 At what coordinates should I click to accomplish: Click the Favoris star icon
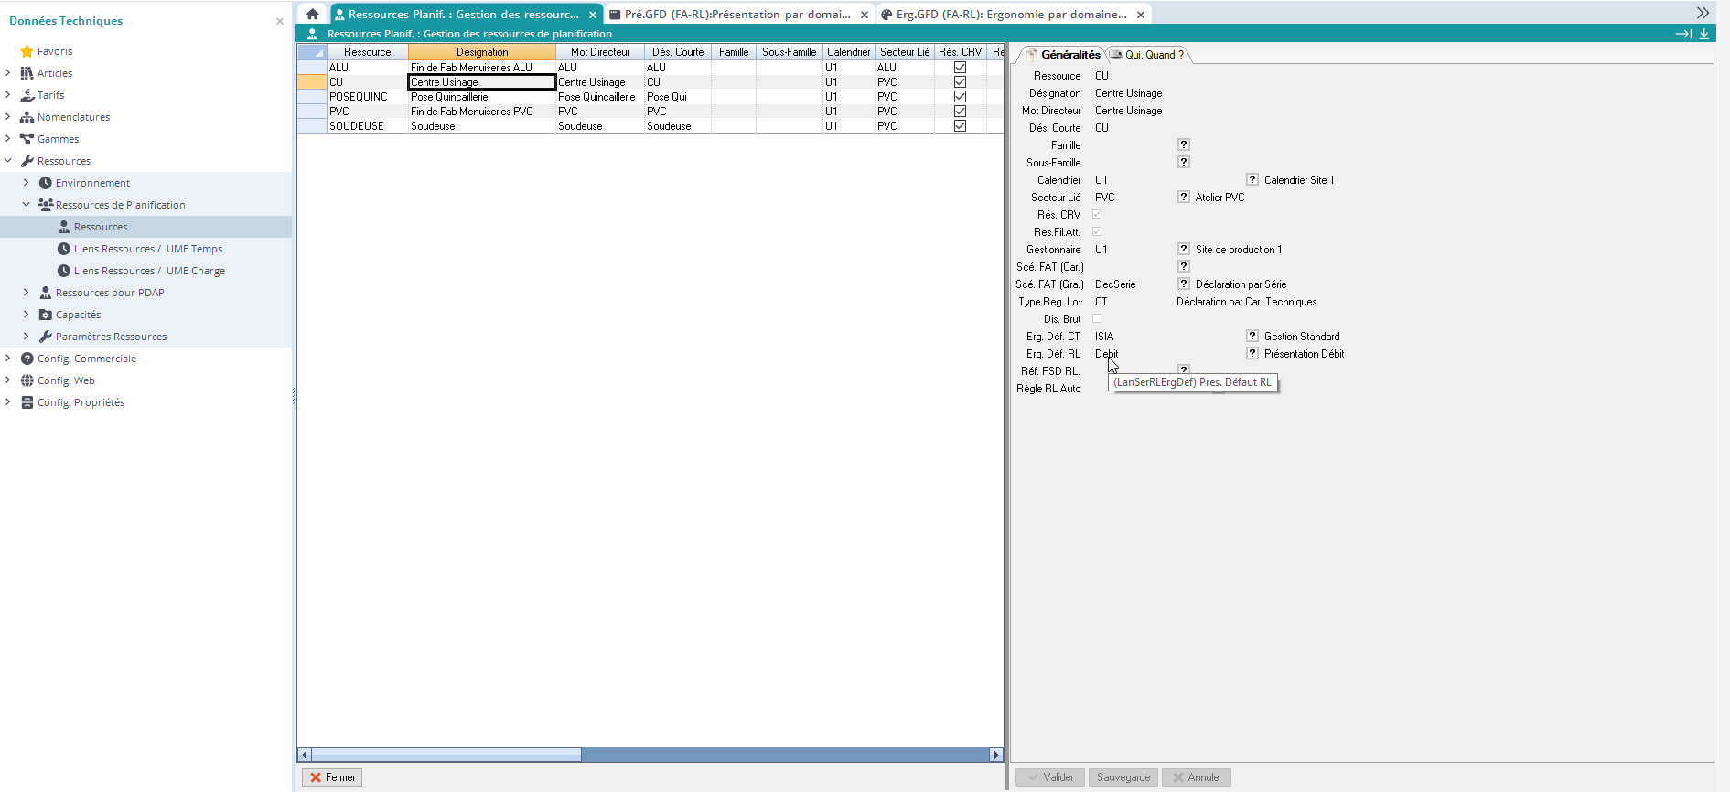pos(27,51)
